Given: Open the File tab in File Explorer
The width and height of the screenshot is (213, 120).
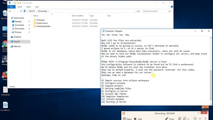Looking at the screenshot, I should coord(11,7).
